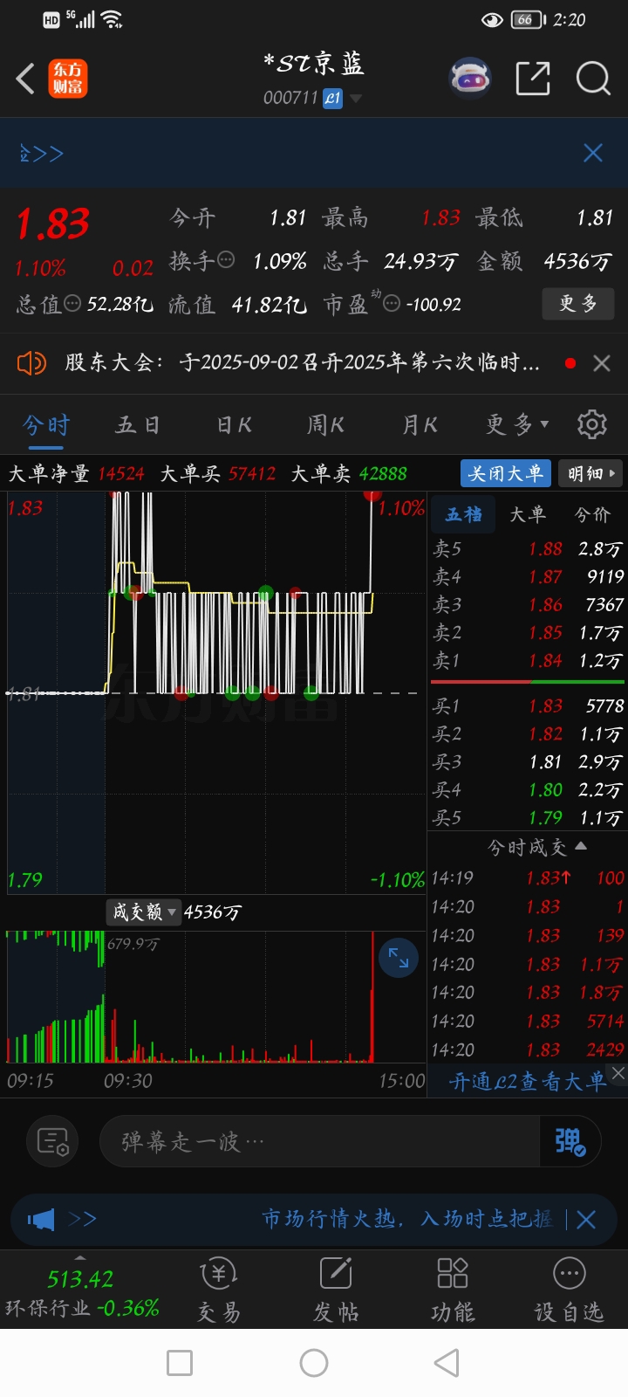Image resolution: width=628 pixels, height=1397 pixels.
Task: Open the bullet comment list icon
Action: point(52,1141)
